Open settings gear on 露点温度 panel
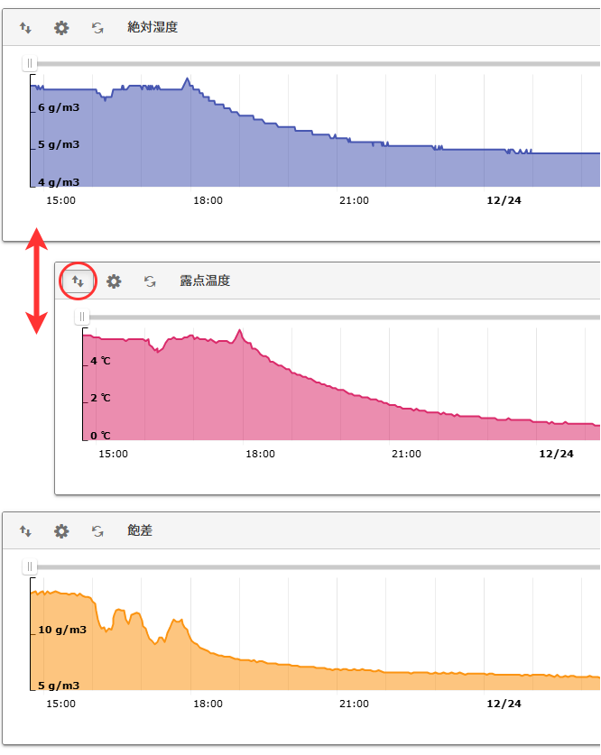The width and height of the screenshot is (601, 755). point(114,281)
